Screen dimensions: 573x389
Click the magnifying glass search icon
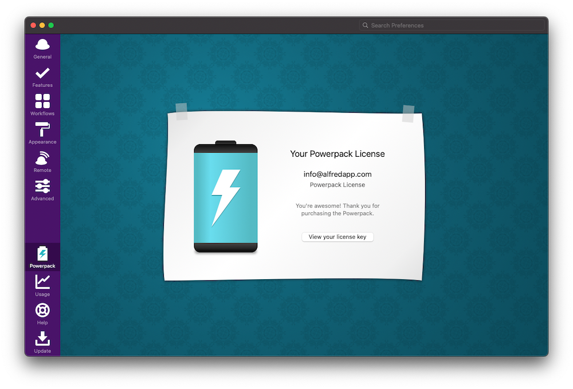[365, 25]
